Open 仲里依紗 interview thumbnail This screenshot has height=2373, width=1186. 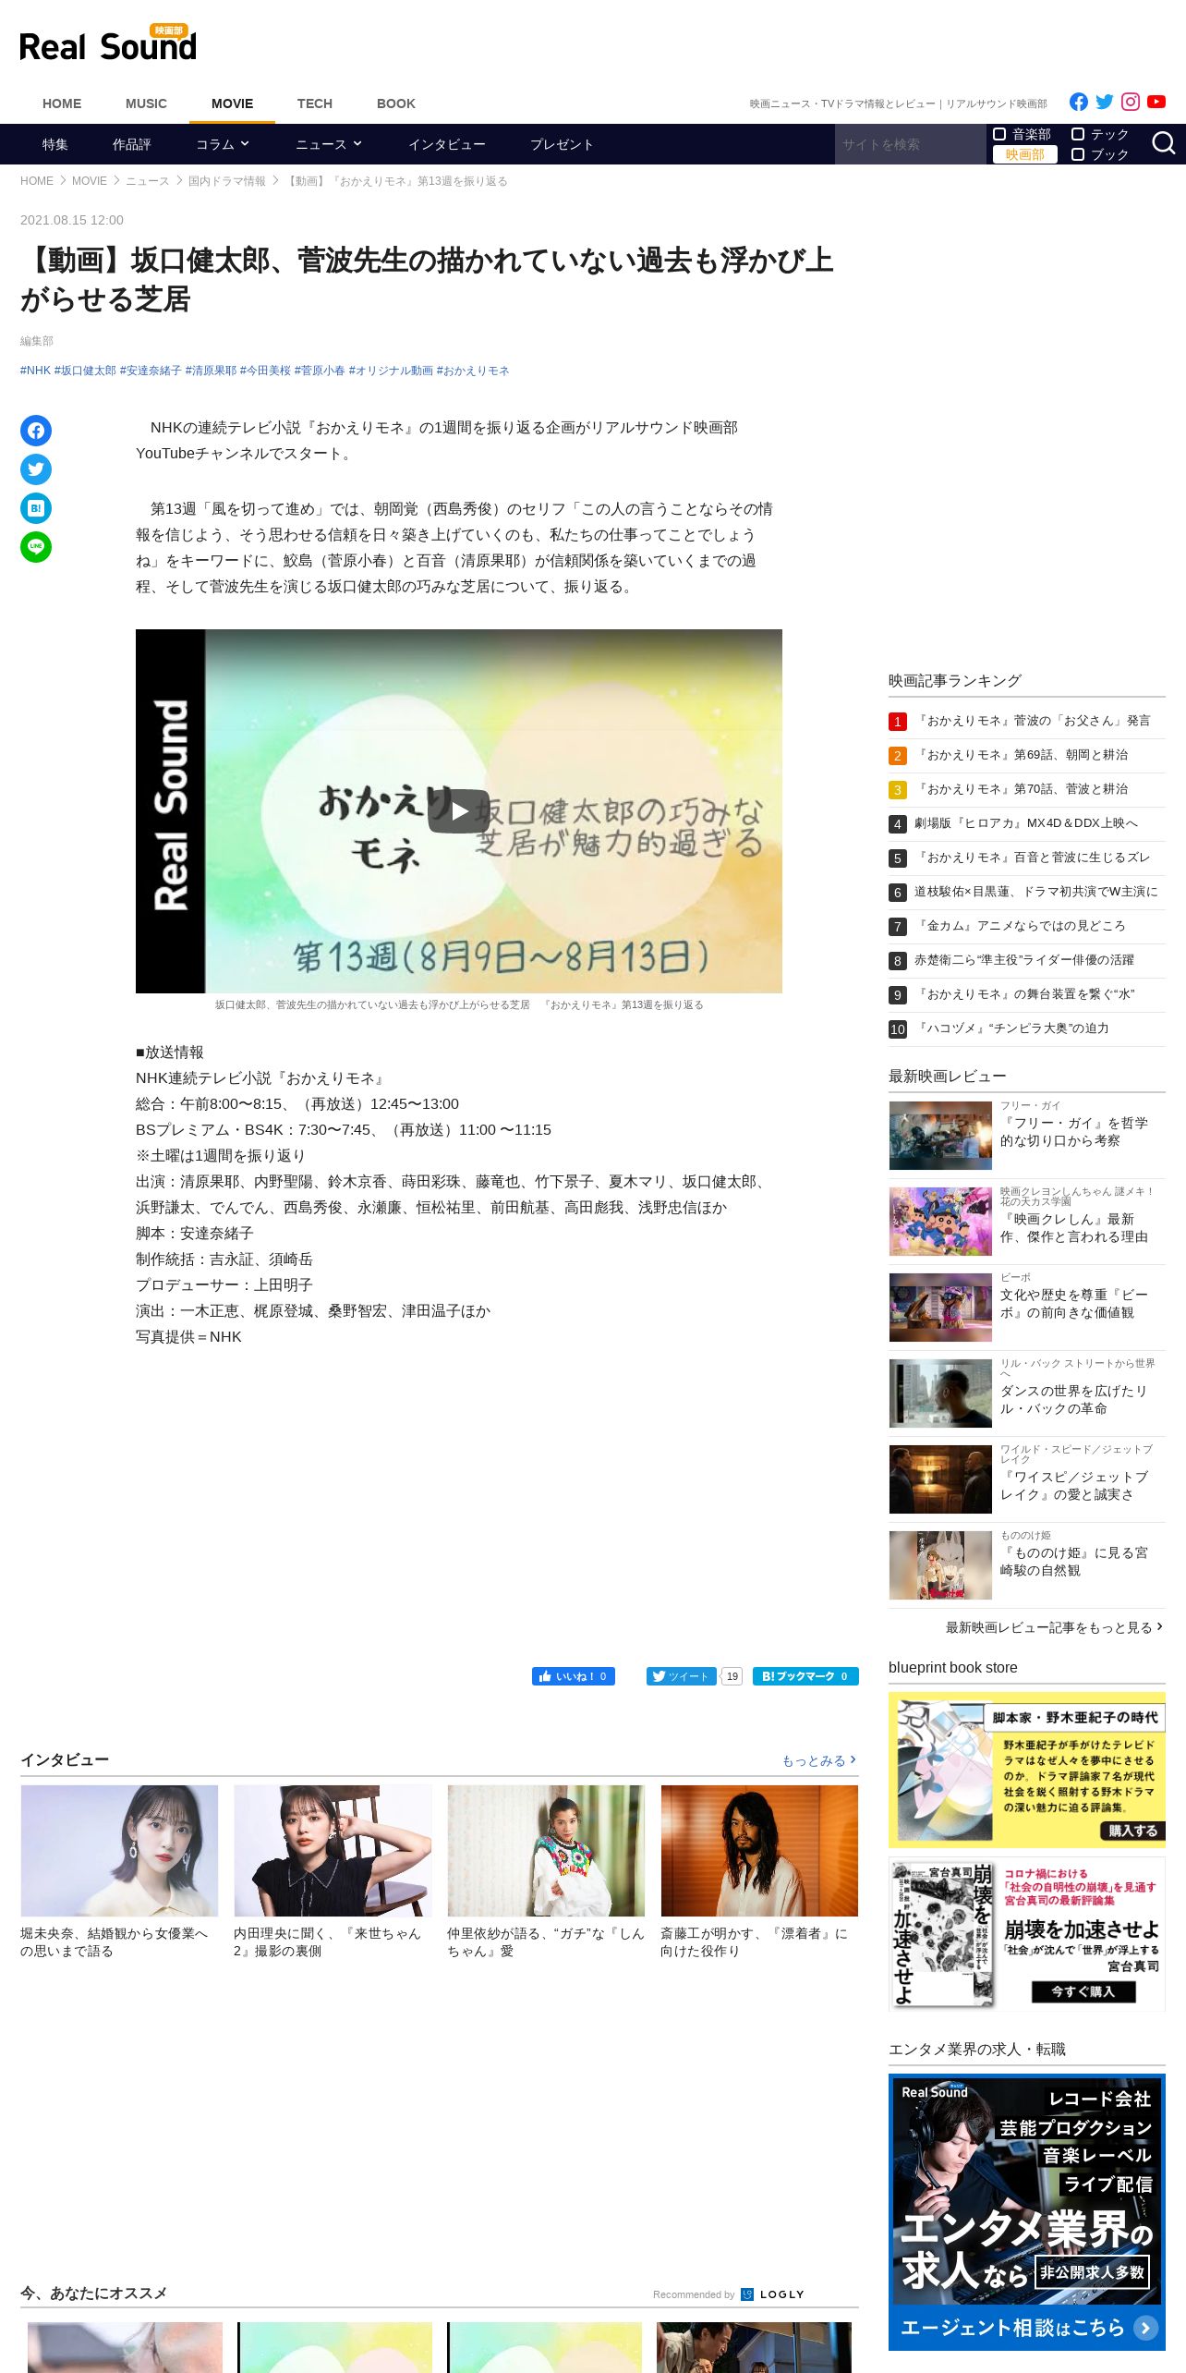[x=546, y=1851]
